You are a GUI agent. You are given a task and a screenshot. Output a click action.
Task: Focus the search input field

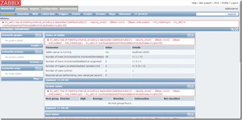[x=211, y=14]
